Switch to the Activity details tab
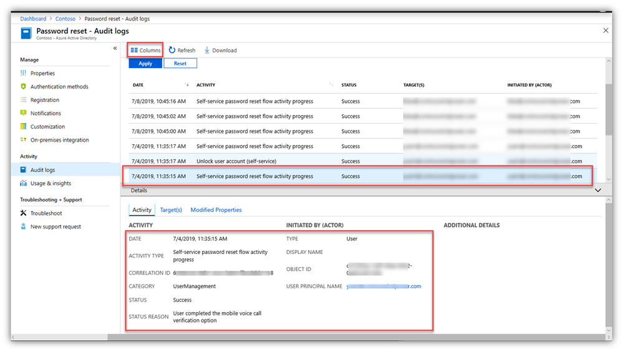 142,210
